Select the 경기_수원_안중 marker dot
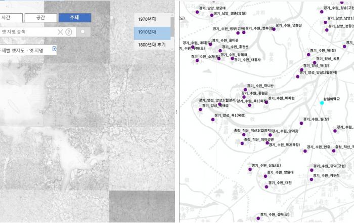Screen dimensions: 354x223 point(305,151)
